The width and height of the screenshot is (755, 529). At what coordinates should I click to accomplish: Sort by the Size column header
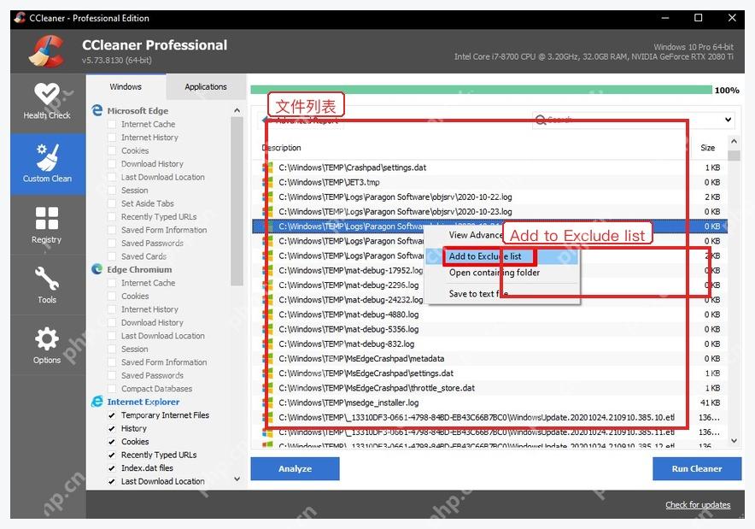(708, 148)
